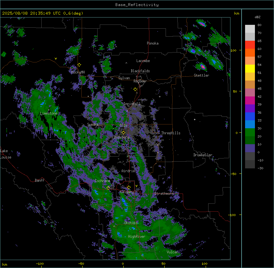Select the Calgary city label
This screenshot has width=274, height=268.
[x=127, y=192]
